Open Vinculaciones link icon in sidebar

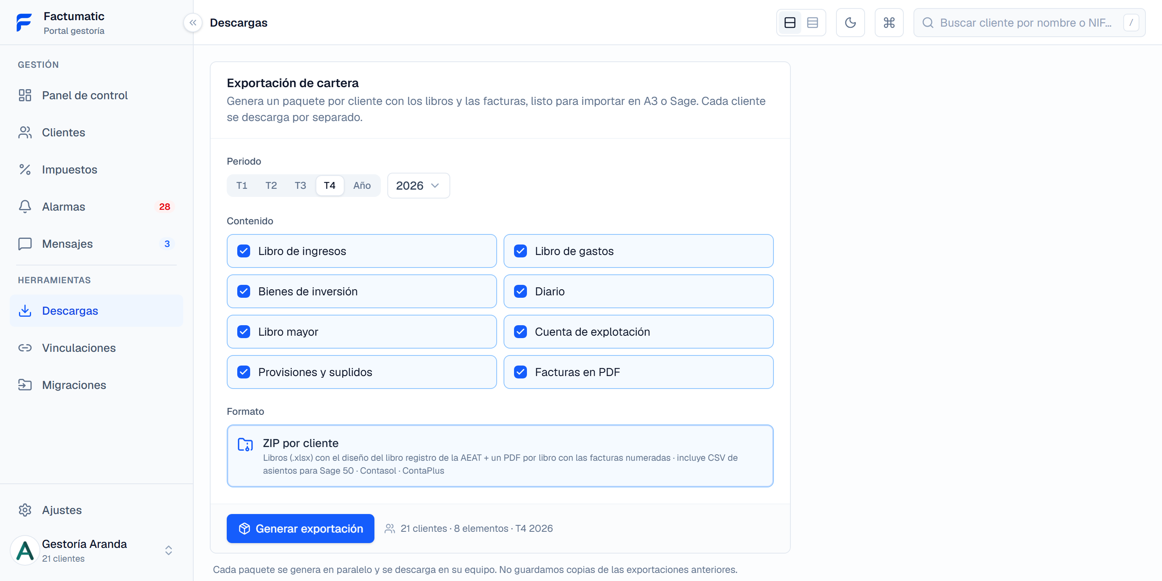pos(25,348)
